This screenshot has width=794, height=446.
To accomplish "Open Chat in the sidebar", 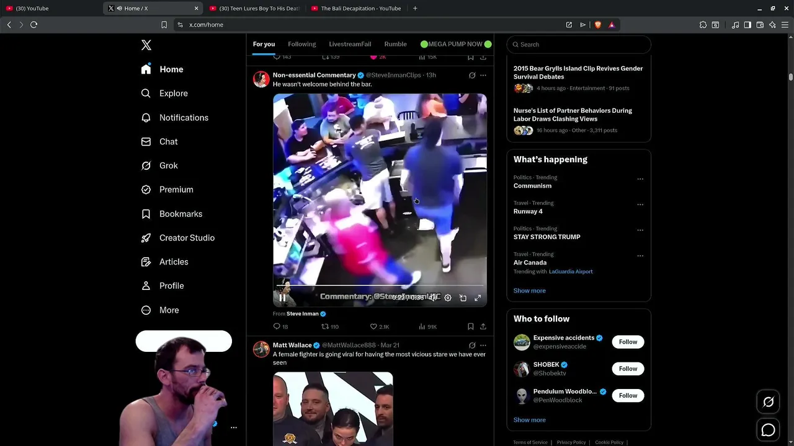I will point(159,142).
